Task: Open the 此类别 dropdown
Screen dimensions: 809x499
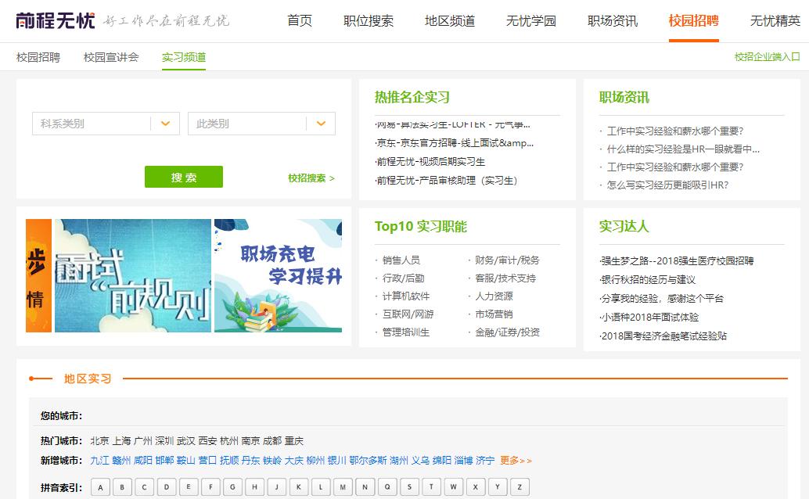Action: point(261,124)
